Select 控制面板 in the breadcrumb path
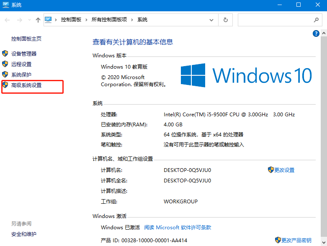 [x=71, y=20]
